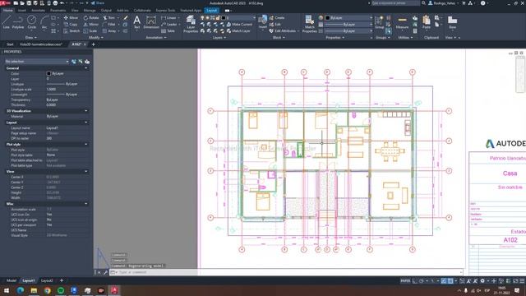Select the Dimension tool
The height and width of the screenshot is (296, 526).
151,22
